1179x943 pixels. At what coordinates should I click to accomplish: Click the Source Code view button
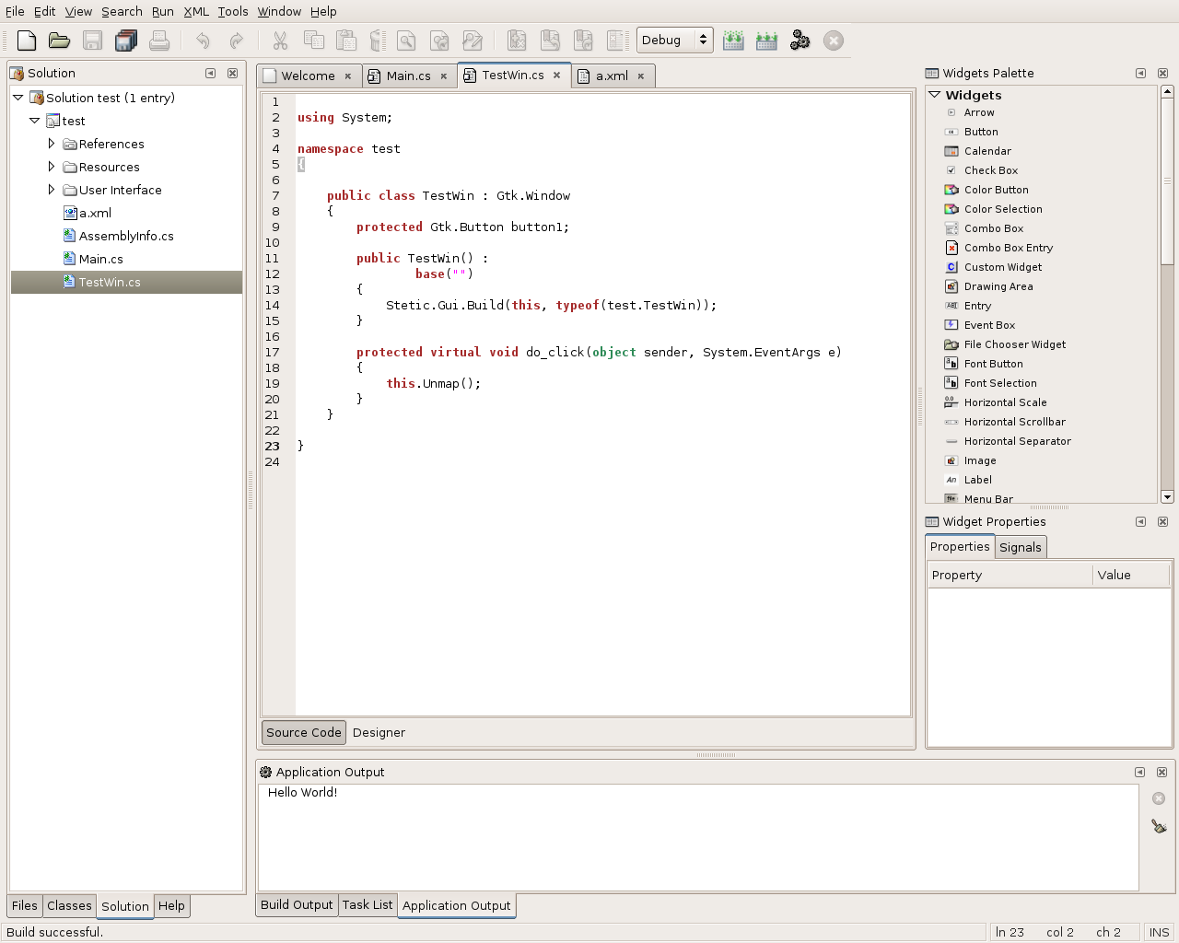(304, 732)
